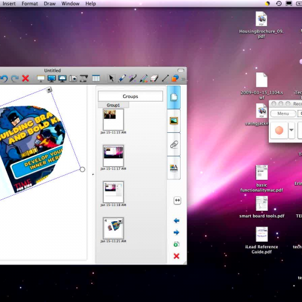Click the image rotate-resize circle handle
302x302 pixels.
pos(82,170)
